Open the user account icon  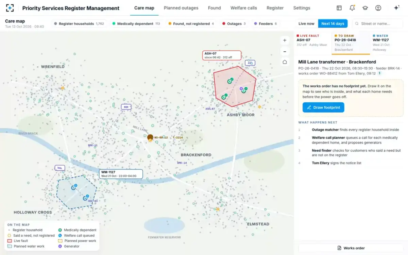tap(378, 8)
